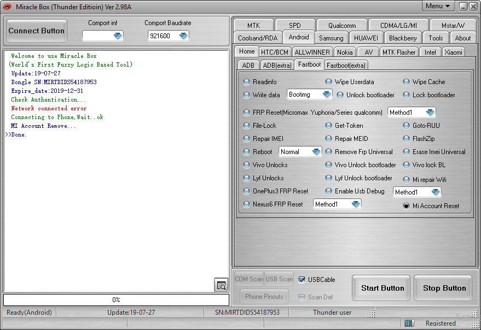The width and height of the screenshot is (481, 330).
Task: Switch to the MTK tab
Action: [253, 25]
